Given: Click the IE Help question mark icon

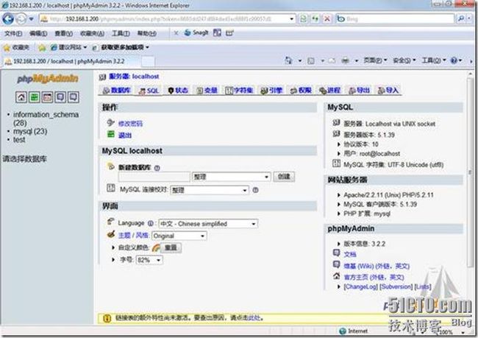Looking at the screenshot, I should tap(454, 60).
